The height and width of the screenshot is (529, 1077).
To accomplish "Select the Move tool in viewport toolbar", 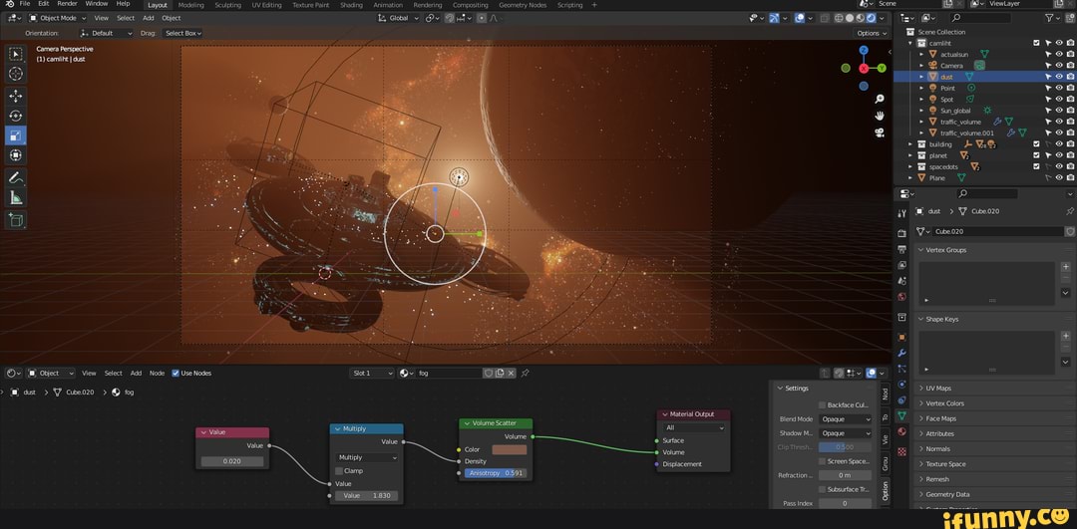I will [x=16, y=96].
